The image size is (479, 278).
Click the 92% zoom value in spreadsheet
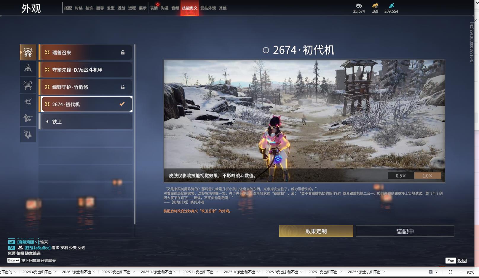coord(470,272)
